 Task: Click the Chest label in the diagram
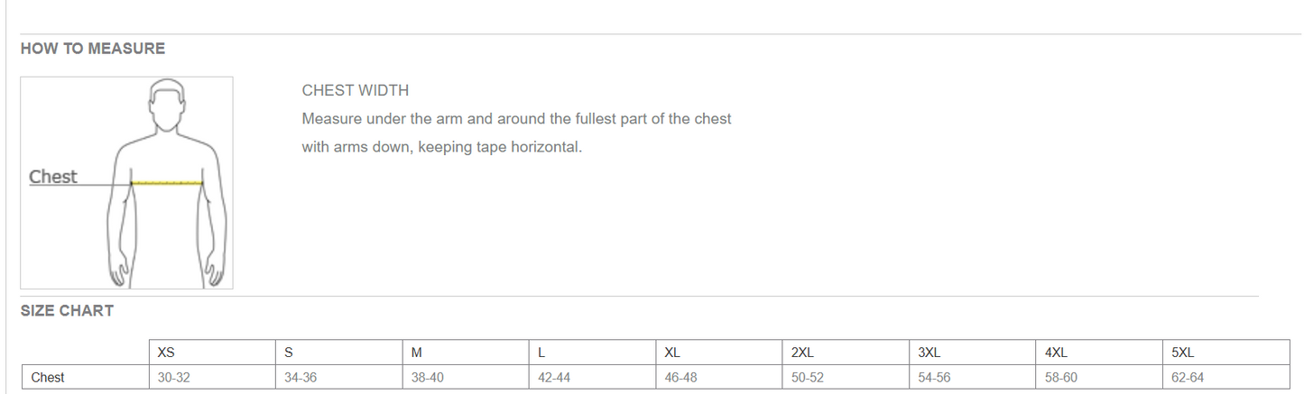[53, 177]
